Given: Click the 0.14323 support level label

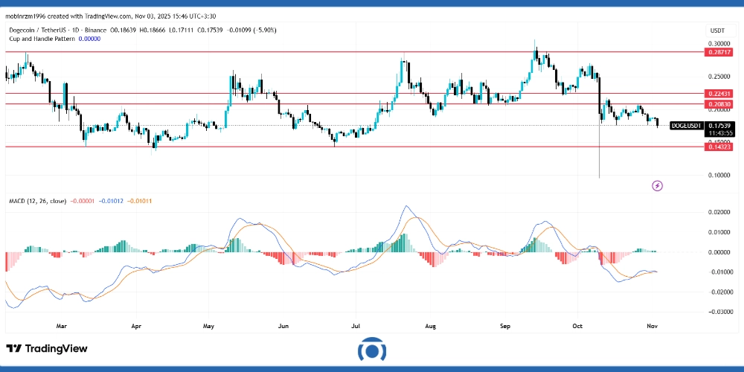Looking at the screenshot, I should point(717,147).
